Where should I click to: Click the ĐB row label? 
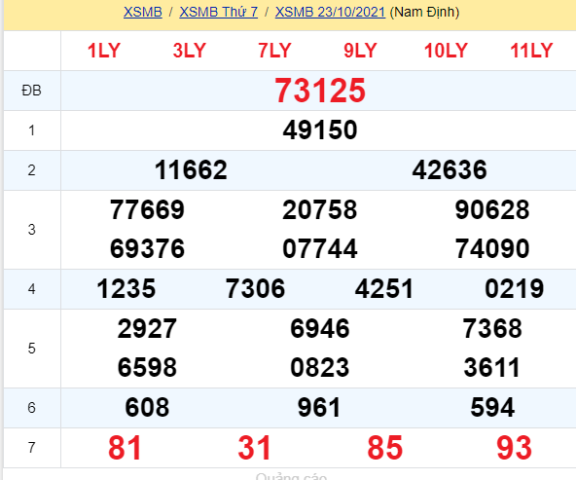point(31,91)
